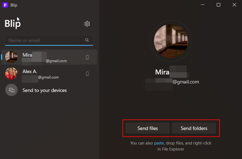Select the Alex A. contact name
The width and height of the screenshot is (242, 159).
click(x=30, y=72)
